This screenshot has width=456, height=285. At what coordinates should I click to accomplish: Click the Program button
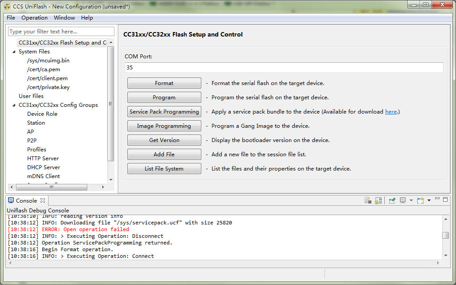point(164,98)
